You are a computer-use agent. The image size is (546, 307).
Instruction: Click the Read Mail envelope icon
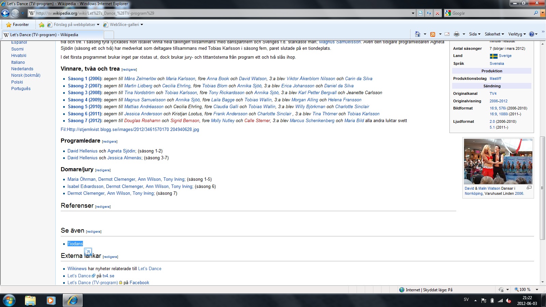pos(447,34)
